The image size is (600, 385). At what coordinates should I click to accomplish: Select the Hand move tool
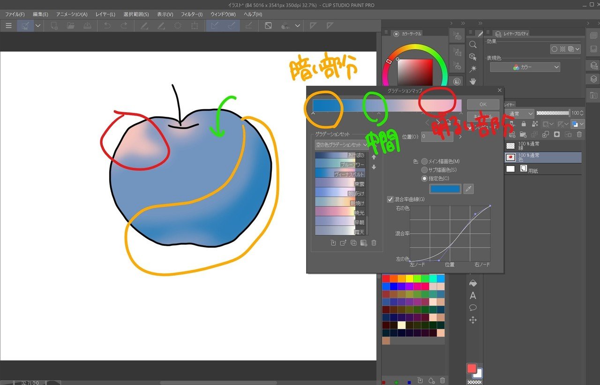(473, 81)
